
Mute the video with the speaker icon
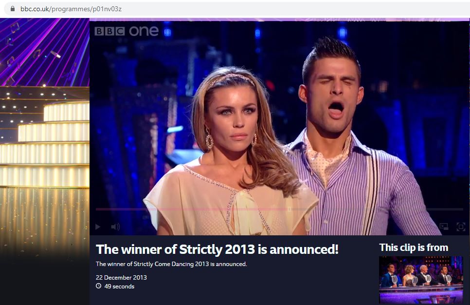pos(115,227)
